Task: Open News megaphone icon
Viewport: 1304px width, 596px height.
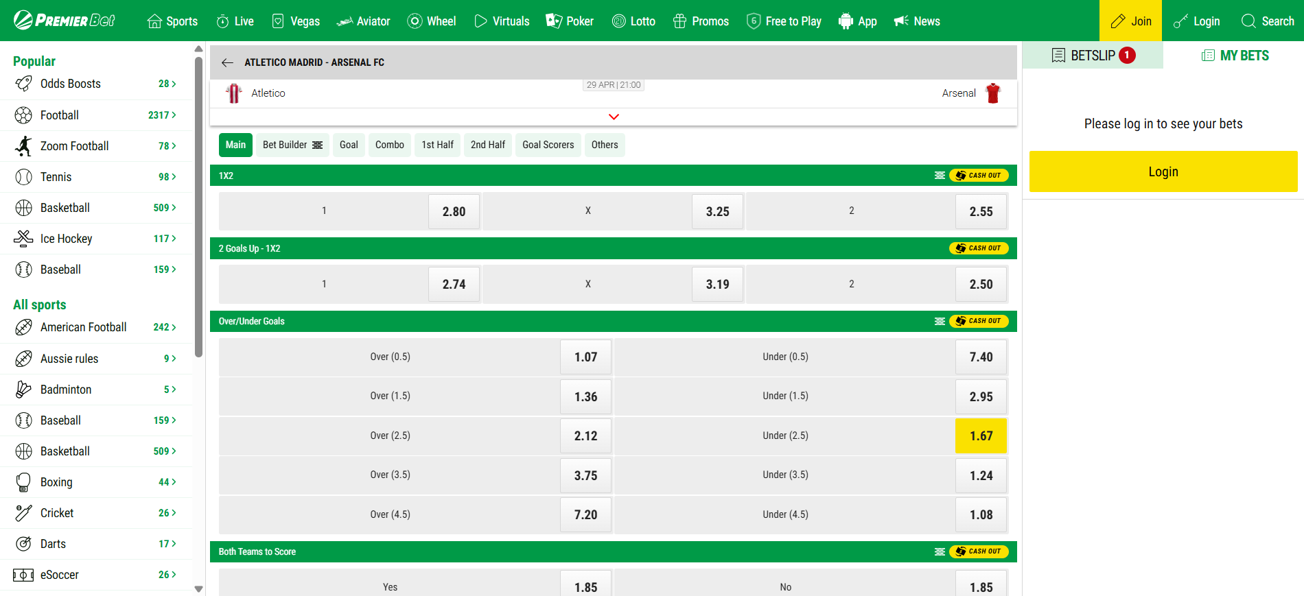Action: [901, 21]
